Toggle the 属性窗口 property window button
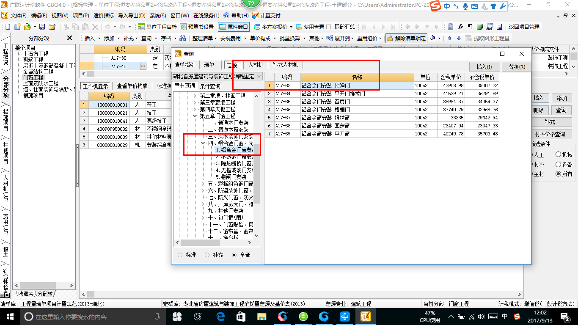The width and height of the screenshot is (578, 325). (234, 27)
